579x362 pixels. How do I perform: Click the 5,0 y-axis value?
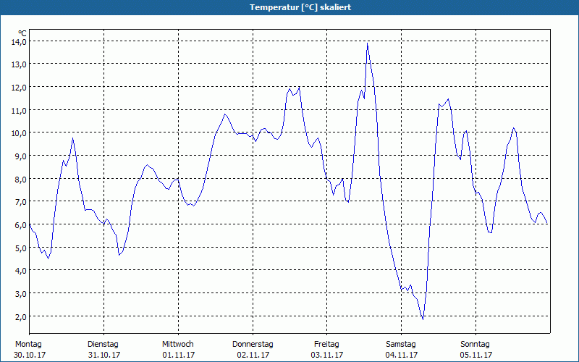(21, 248)
